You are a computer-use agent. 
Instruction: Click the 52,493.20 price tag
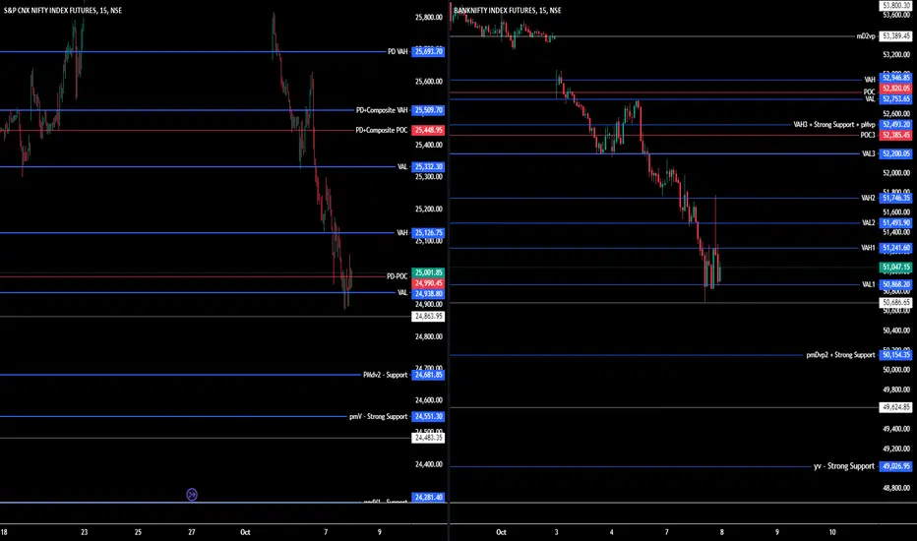point(896,125)
